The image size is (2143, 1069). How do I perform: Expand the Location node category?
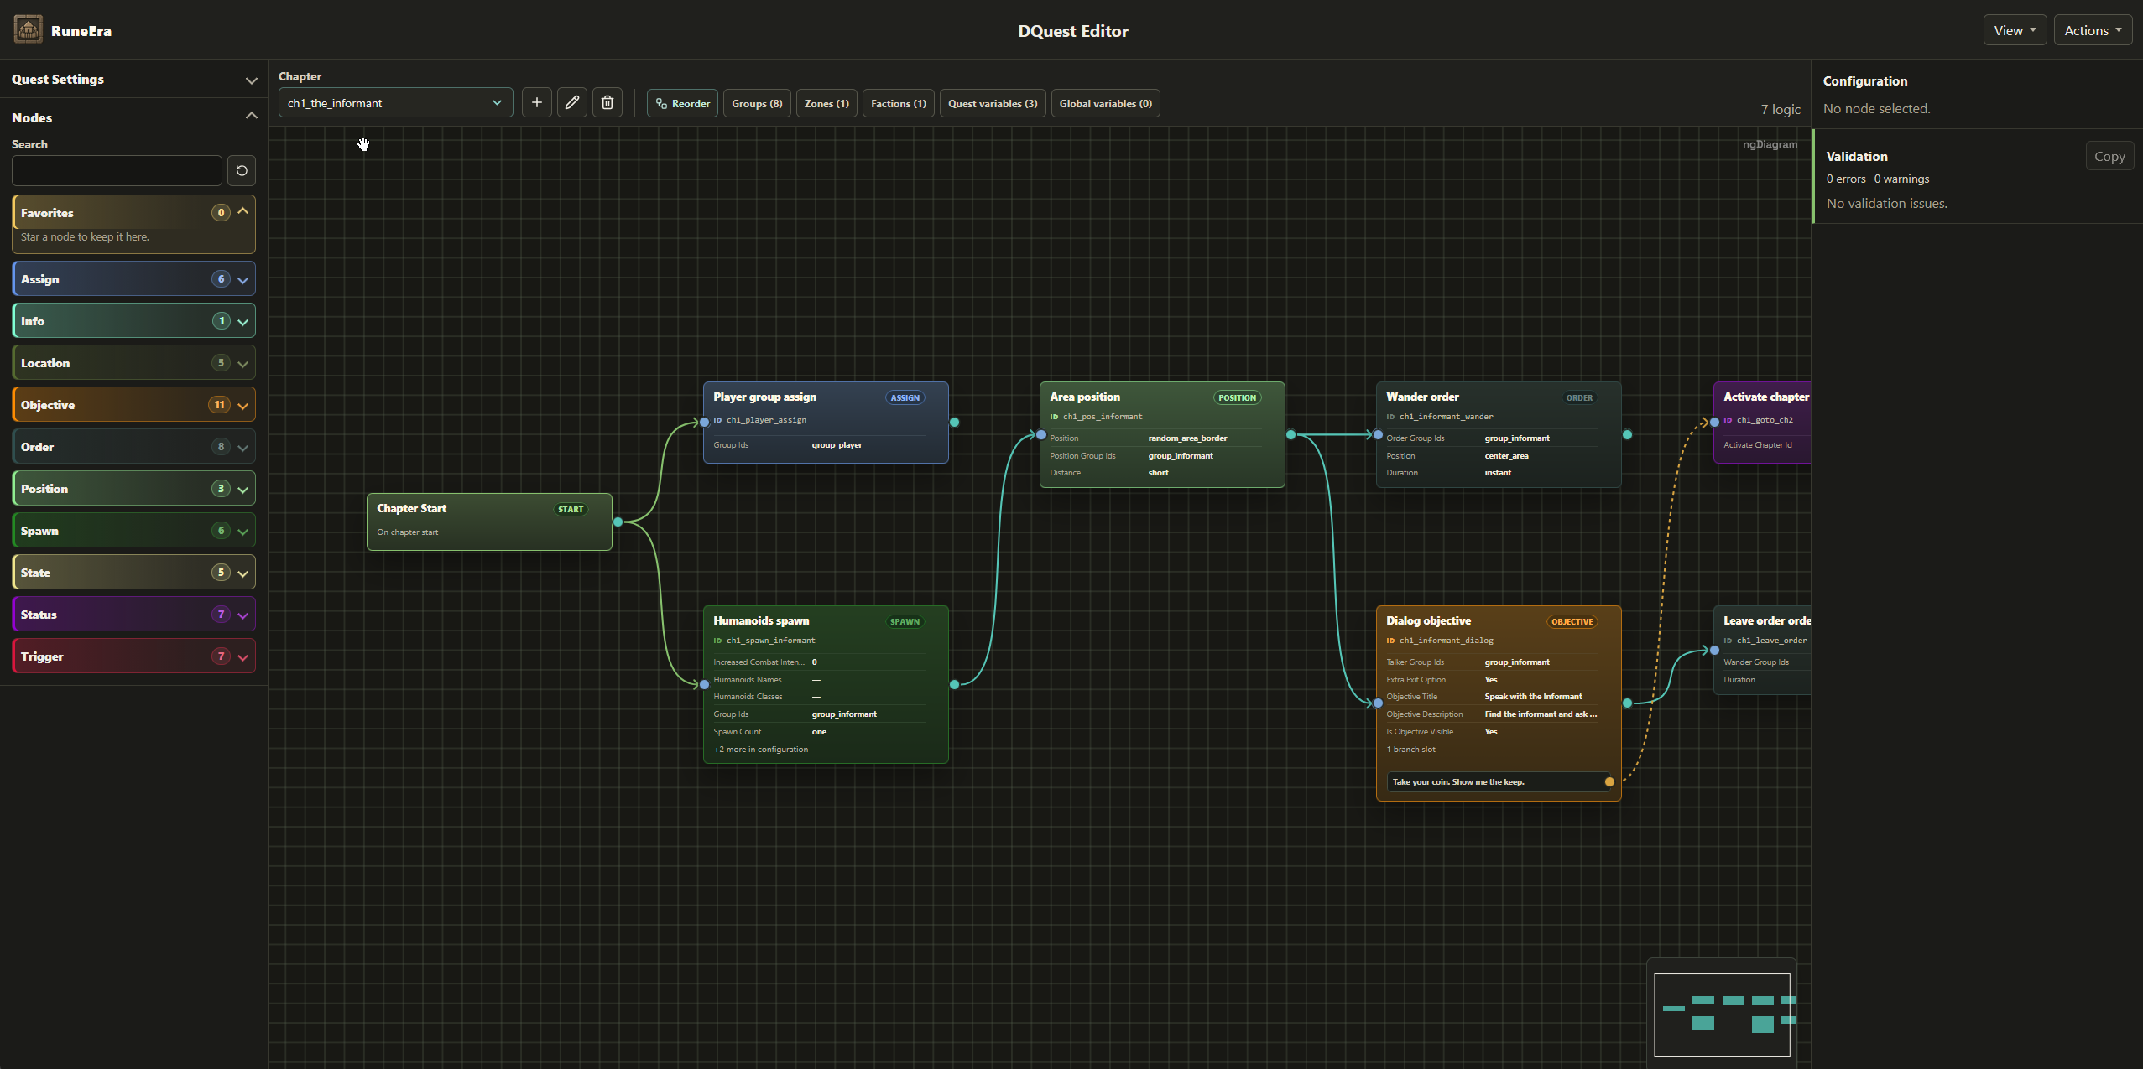pyautogui.click(x=134, y=363)
